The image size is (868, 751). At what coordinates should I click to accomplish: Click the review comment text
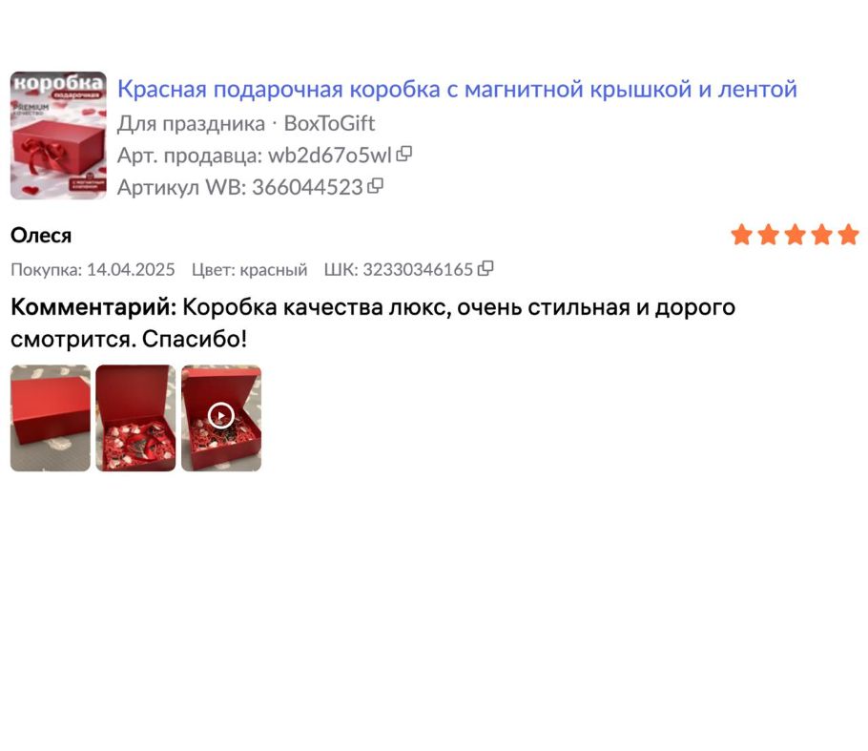pos(373,323)
